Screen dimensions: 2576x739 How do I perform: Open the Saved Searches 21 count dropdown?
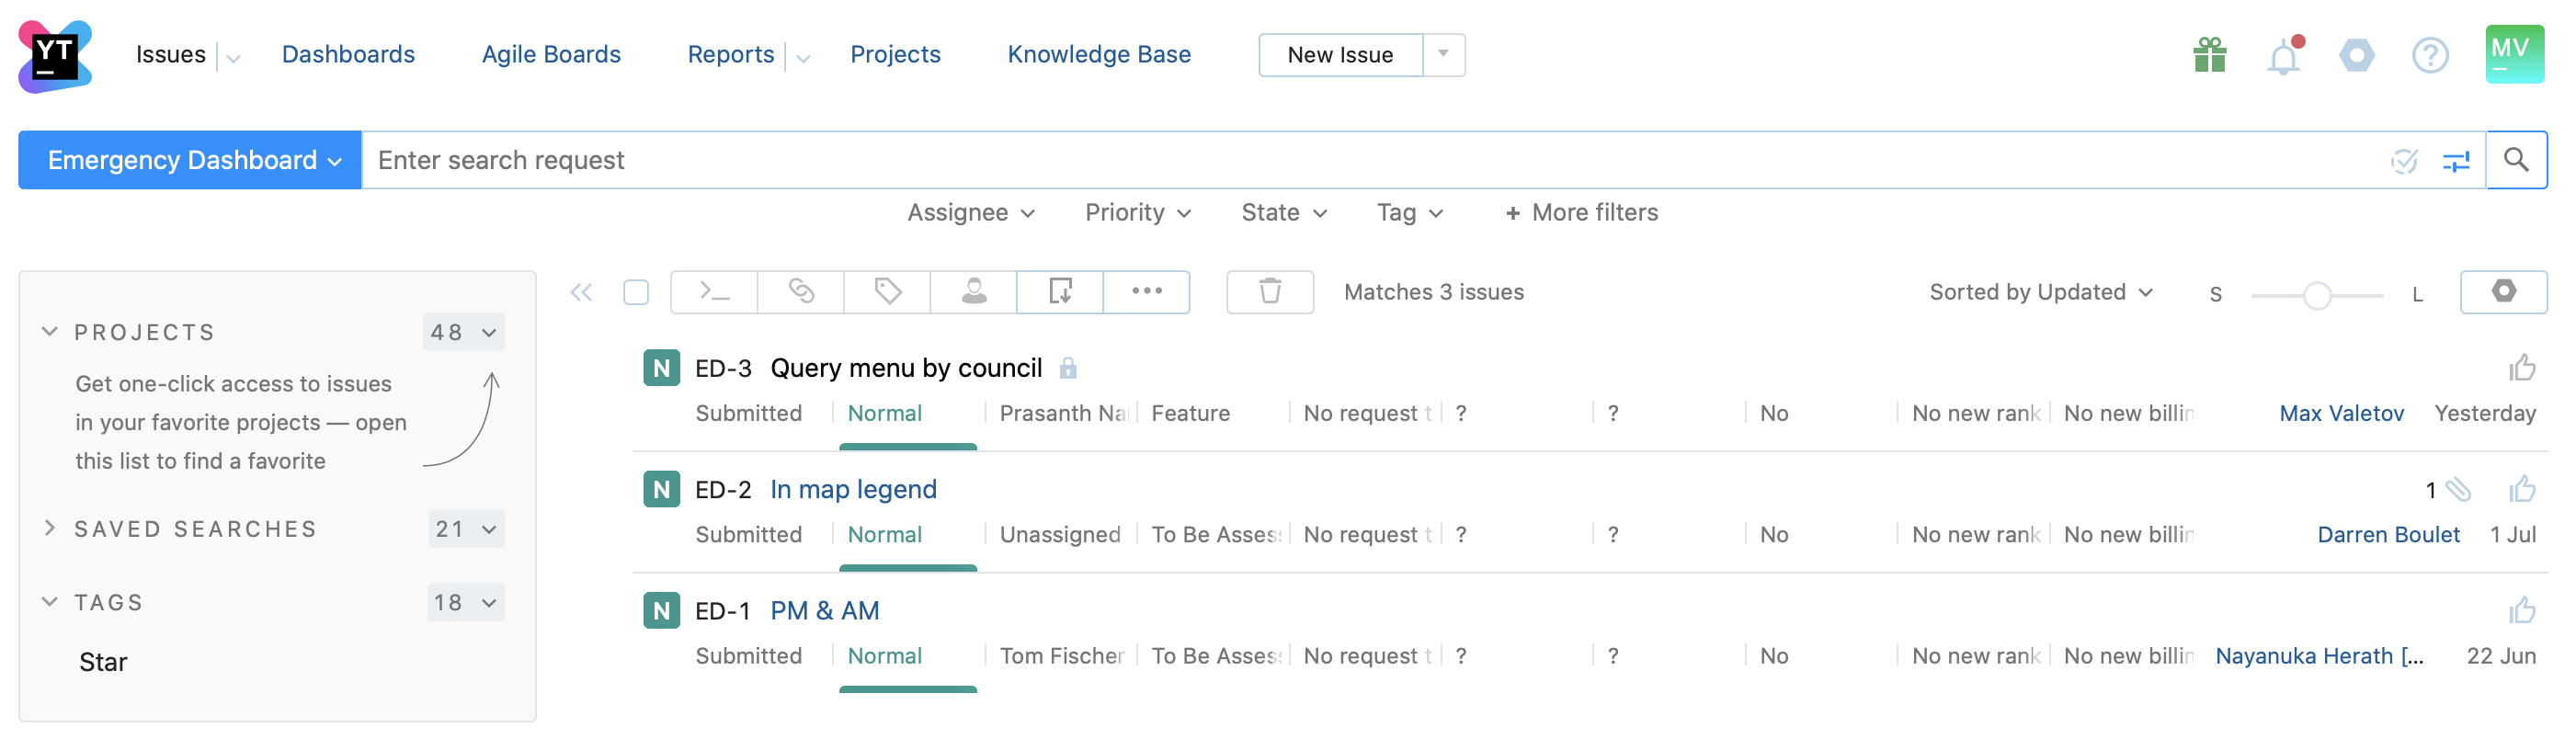[x=466, y=530]
